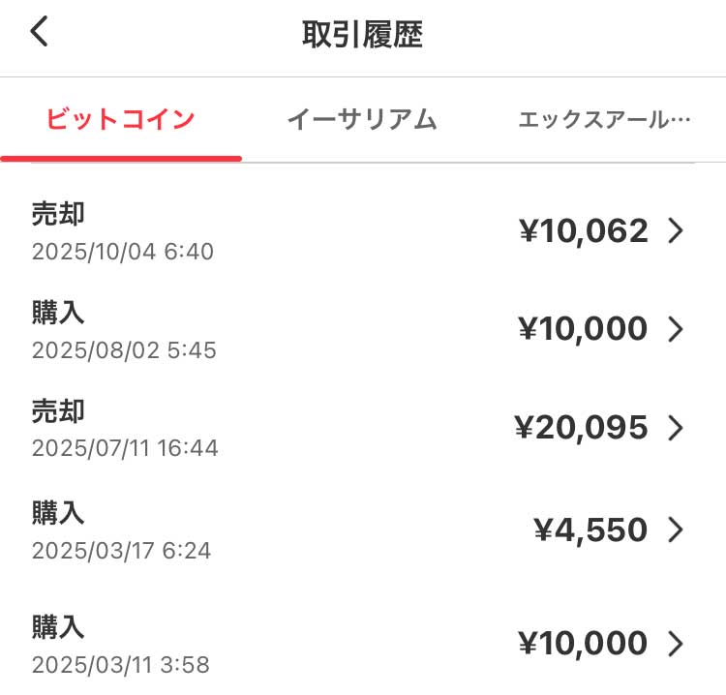The image size is (726, 695).
Task: Open the truncated エックスアール tab
Action: [x=604, y=120]
